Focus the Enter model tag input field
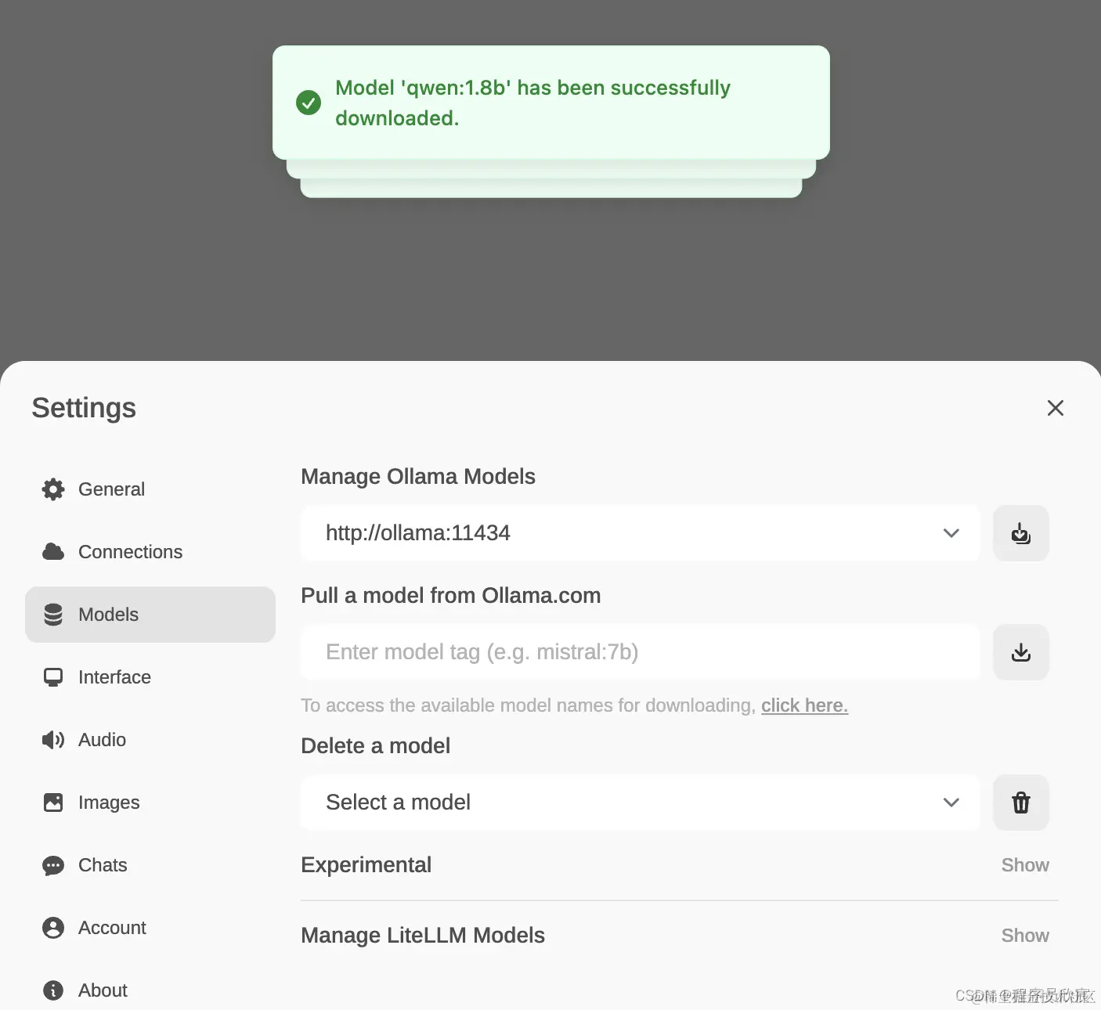Image resolution: width=1101 pixels, height=1010 pixels. 641,652
